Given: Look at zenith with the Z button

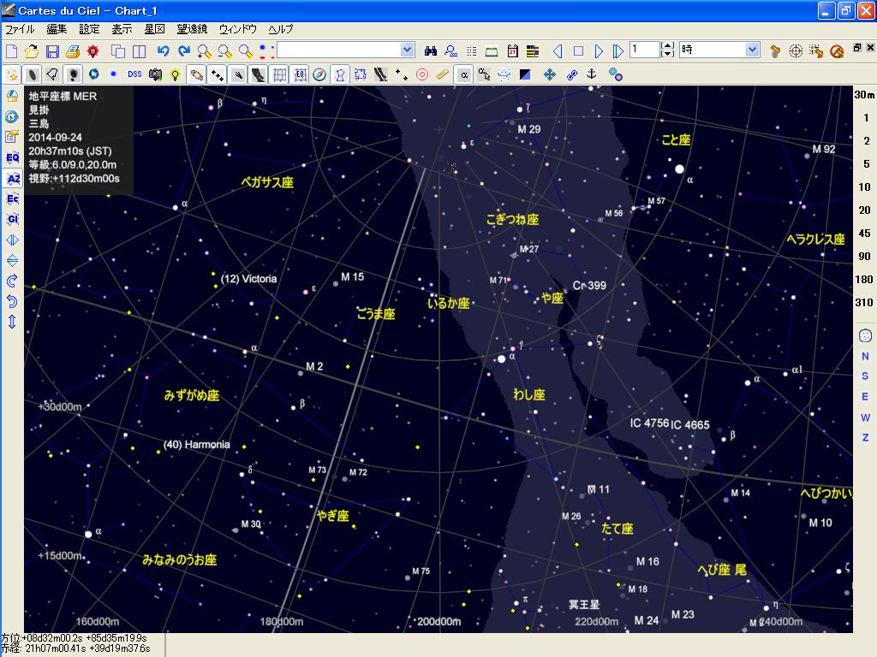Looking at the screenshot, I should click(x=865, y=437).
